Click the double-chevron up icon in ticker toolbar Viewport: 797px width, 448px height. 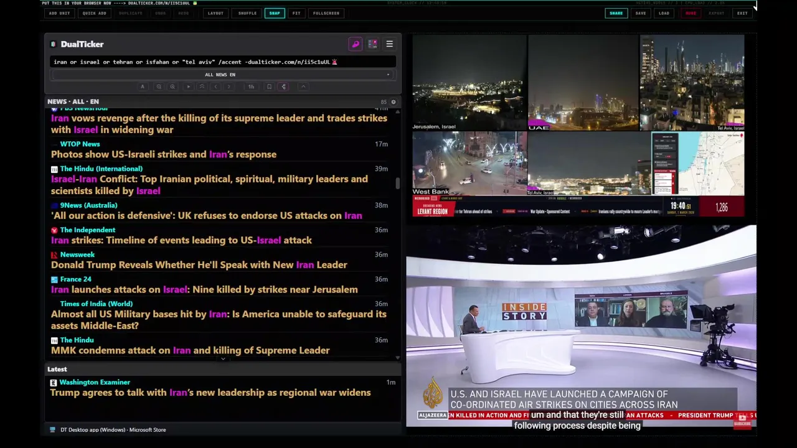click(202, 86)
